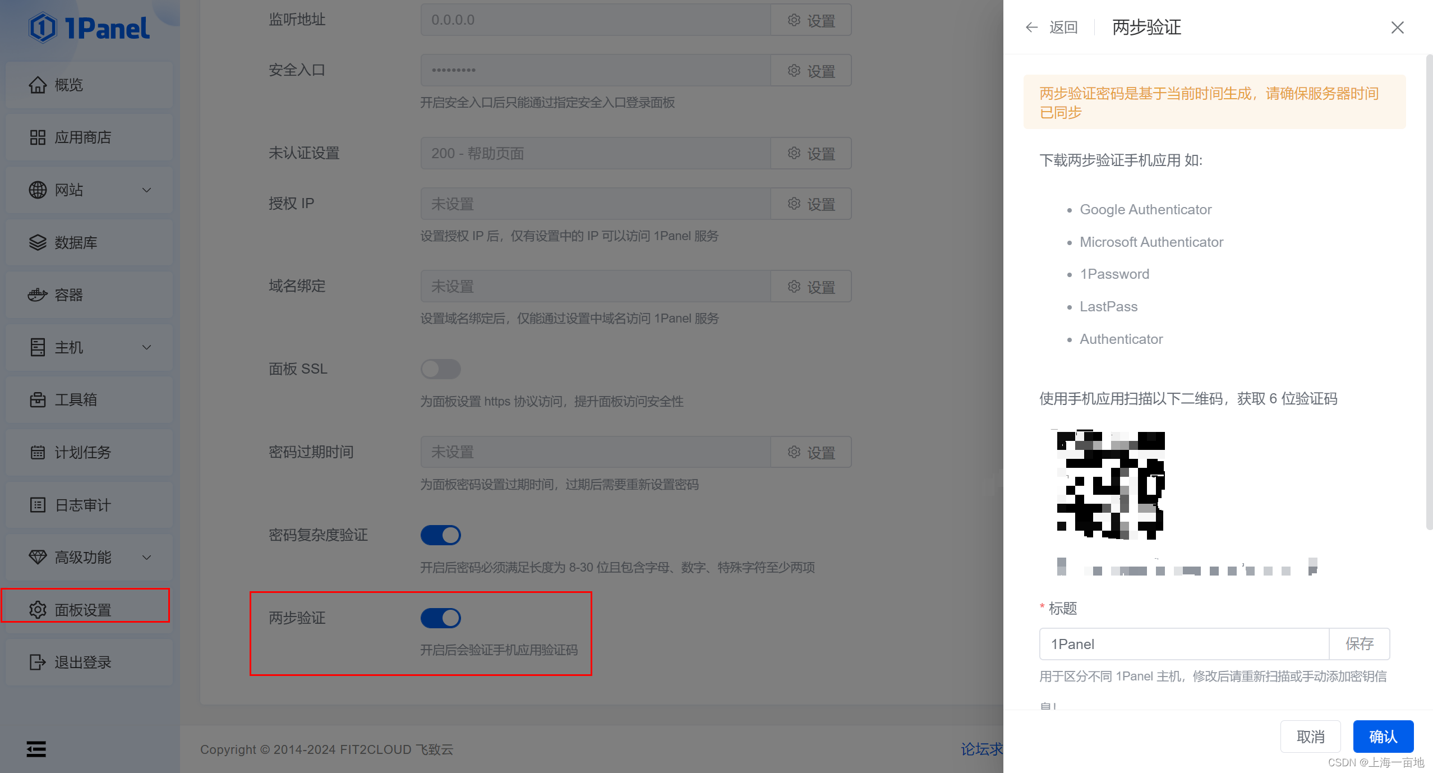Close the 两步验证 drawer with X

(x=1397, y=27)
